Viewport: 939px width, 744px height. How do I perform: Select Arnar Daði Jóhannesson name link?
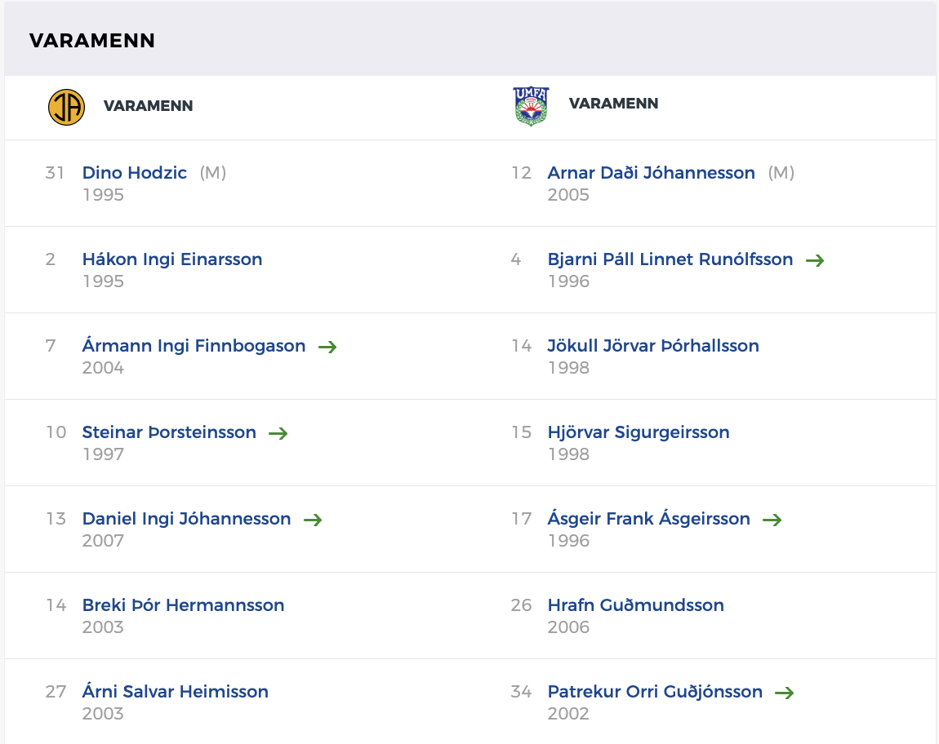point(652,172)
